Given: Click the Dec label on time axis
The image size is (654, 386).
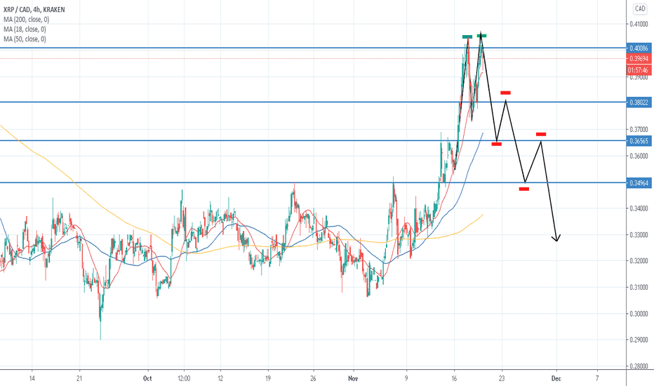Looking at the screenshot, I should pyautogui.click(x=556, y=378).
